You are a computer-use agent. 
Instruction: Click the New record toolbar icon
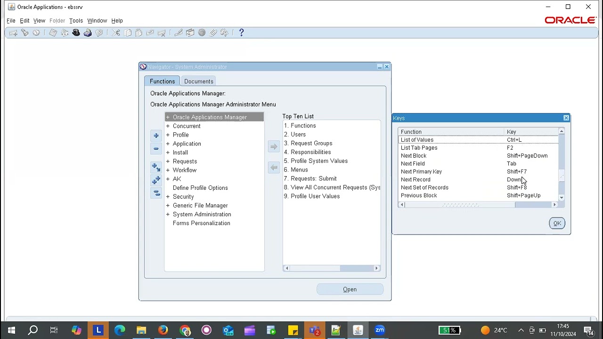tap(13, 33)
